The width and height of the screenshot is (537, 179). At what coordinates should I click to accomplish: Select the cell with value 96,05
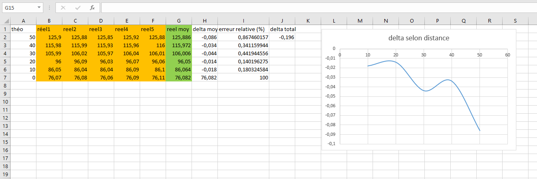179,61
